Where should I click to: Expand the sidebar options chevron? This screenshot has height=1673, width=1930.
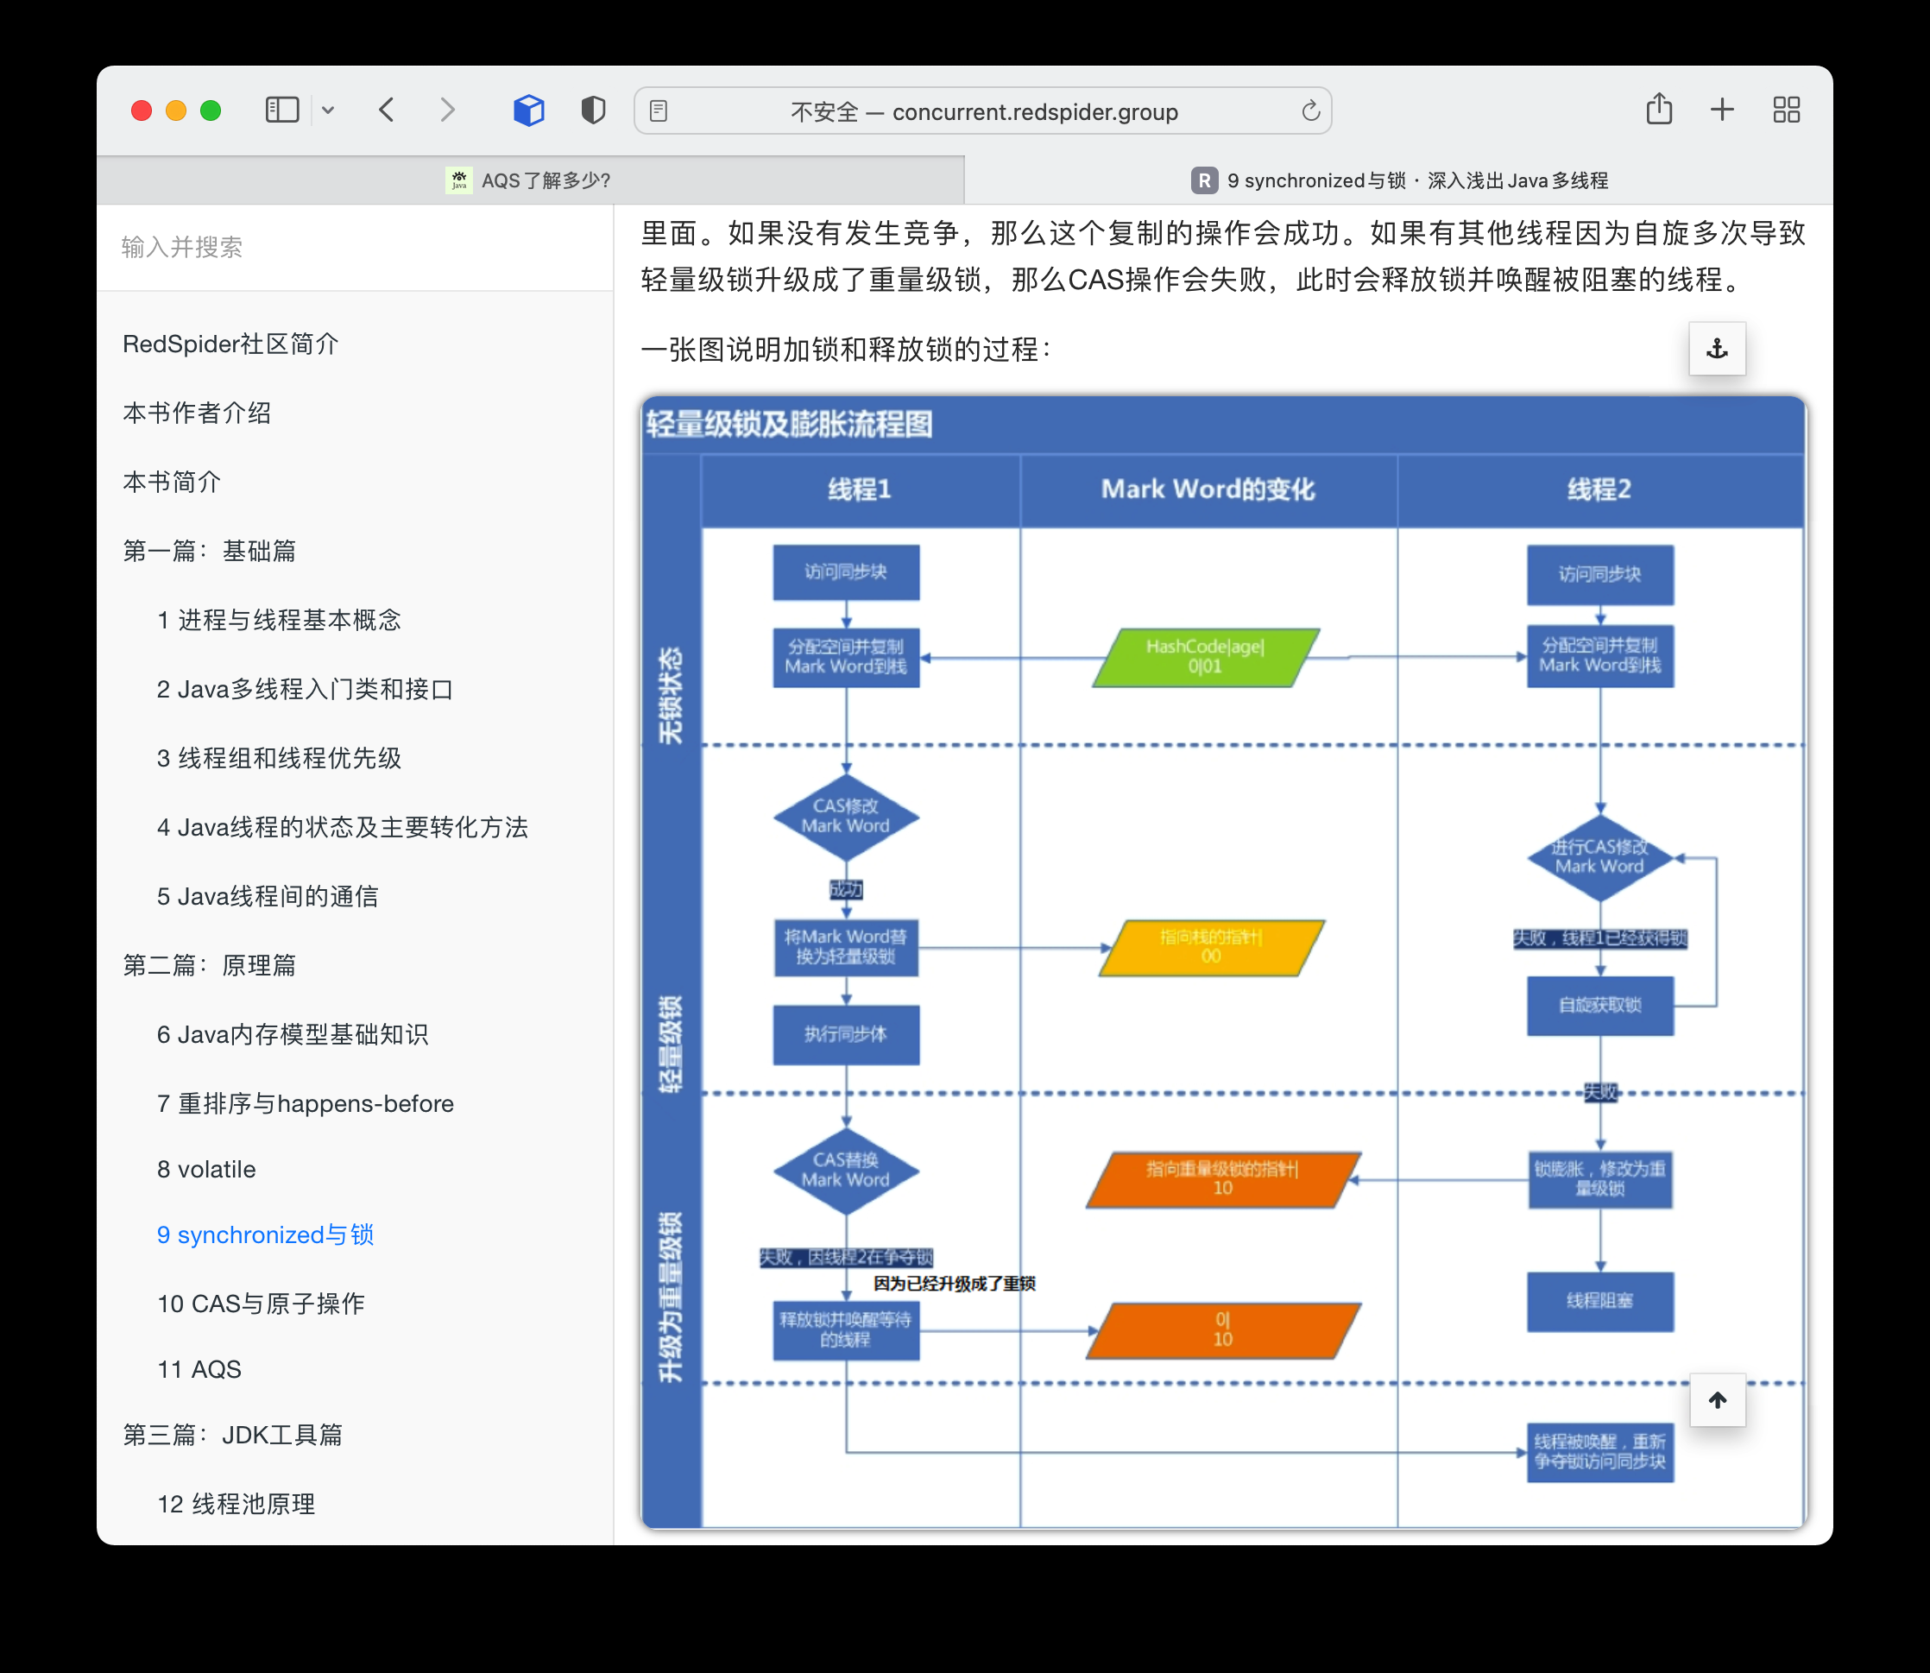329,110
